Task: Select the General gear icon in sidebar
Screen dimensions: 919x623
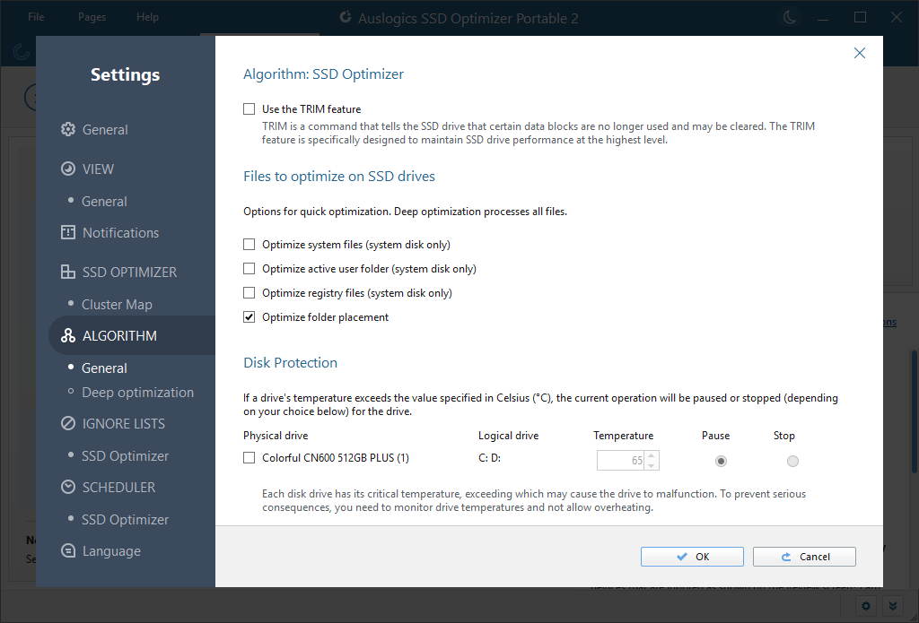Action: 67,129
